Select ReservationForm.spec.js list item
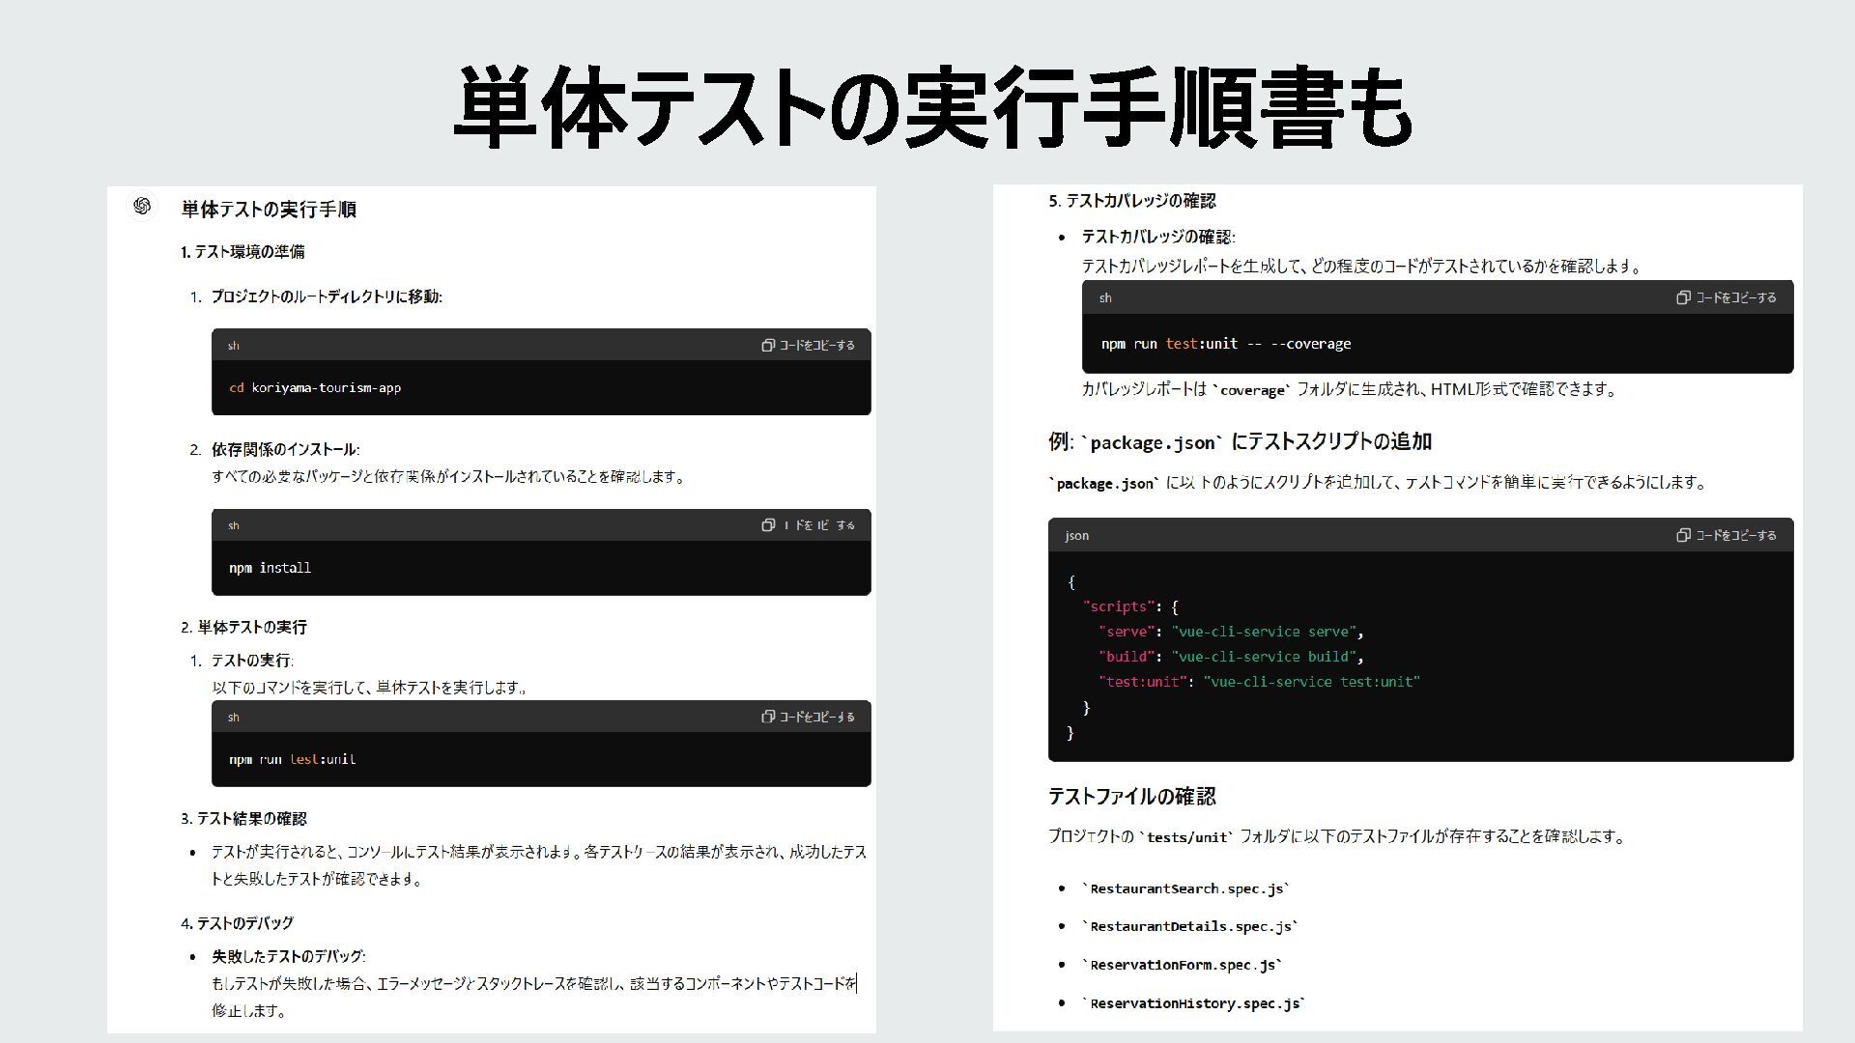1855x1043 pixels. 1183,965
